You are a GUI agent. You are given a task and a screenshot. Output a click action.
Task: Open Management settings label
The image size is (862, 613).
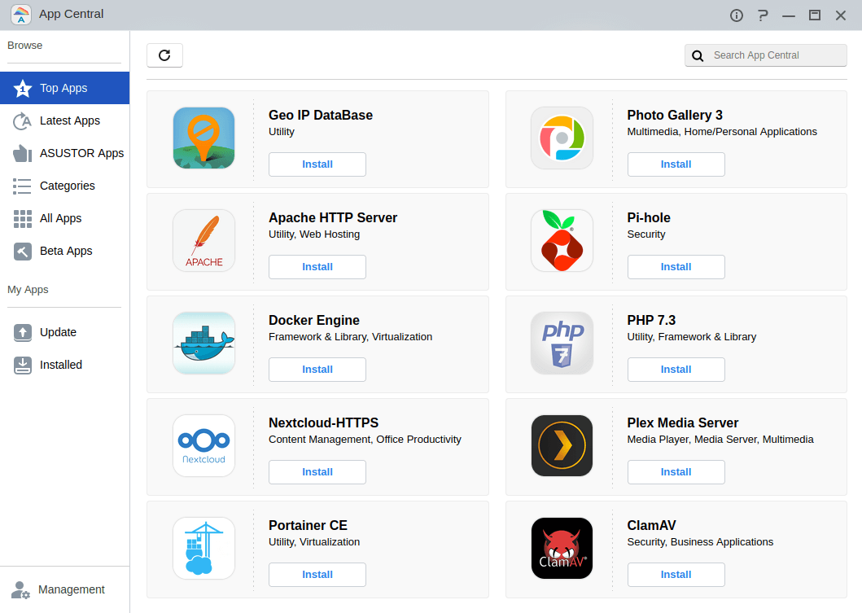click(x=72, y=589)
